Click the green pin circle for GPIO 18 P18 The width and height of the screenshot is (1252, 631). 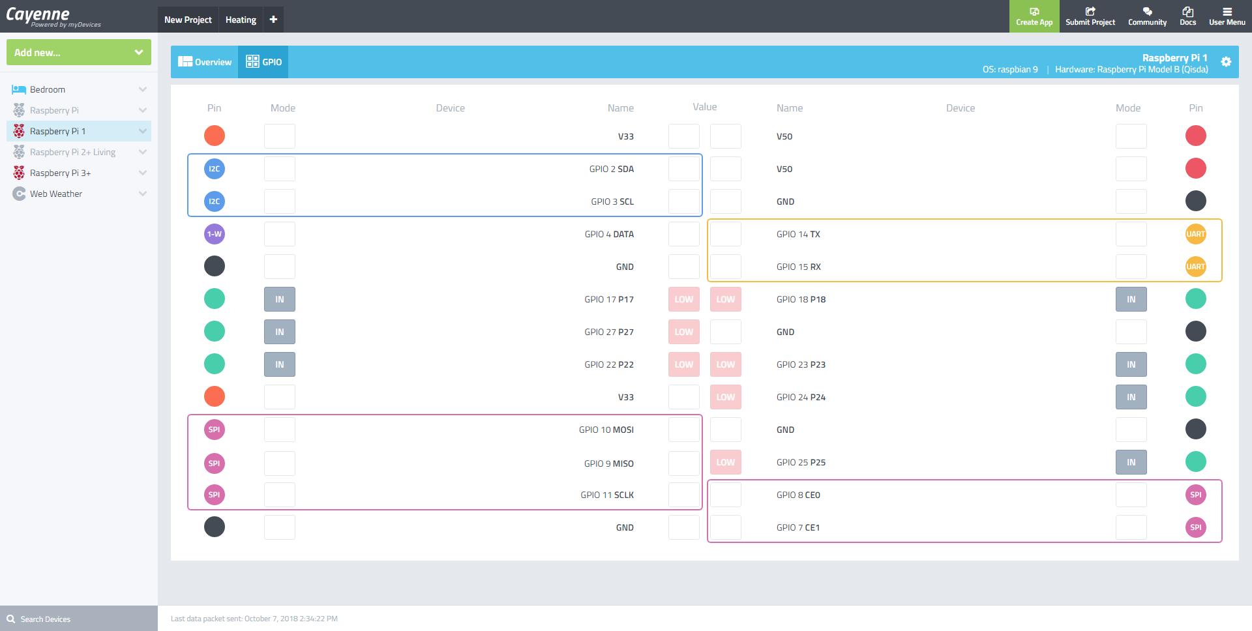coord(1195,299)
